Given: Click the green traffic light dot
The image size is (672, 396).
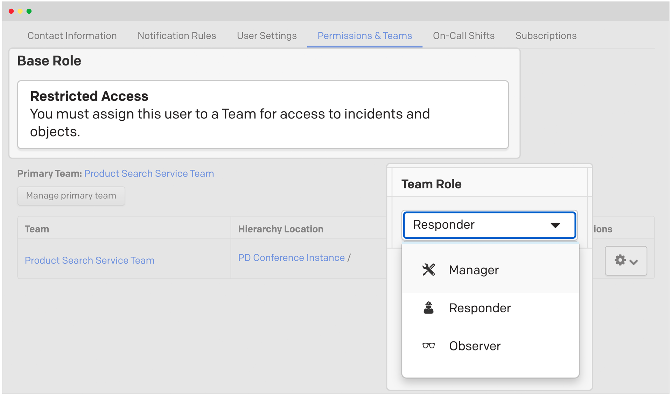Looking at the screenshot, I should (x=29, y=11).
